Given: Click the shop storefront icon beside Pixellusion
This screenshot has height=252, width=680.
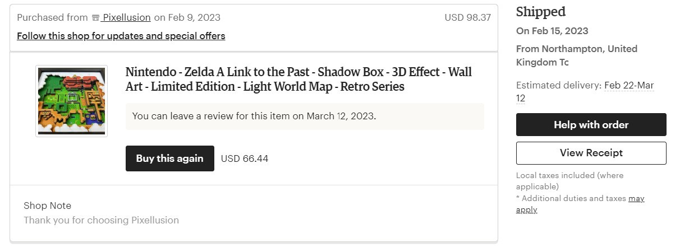Looking at the screenshot, I should (95, 18).
